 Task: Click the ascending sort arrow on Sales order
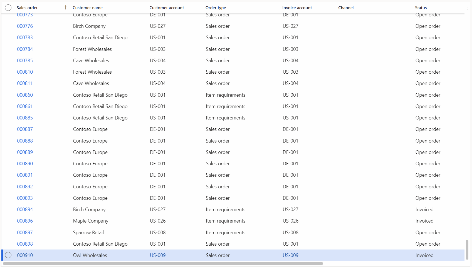(x=66, y=8)
